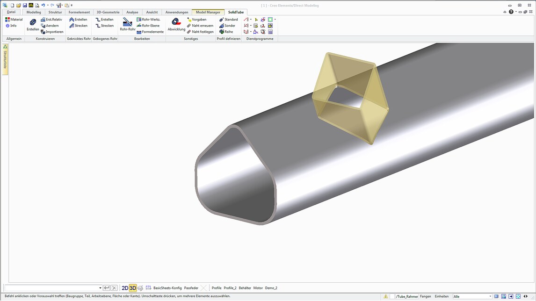Click Strecken under Geknicktes Rohr

[x=78, y=26]
